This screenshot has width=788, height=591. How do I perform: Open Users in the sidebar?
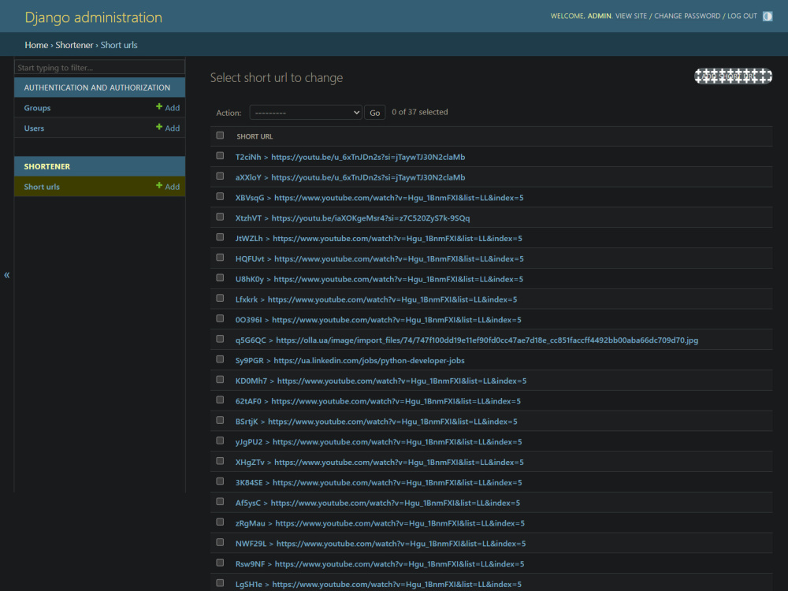click(x=34, y=128)
